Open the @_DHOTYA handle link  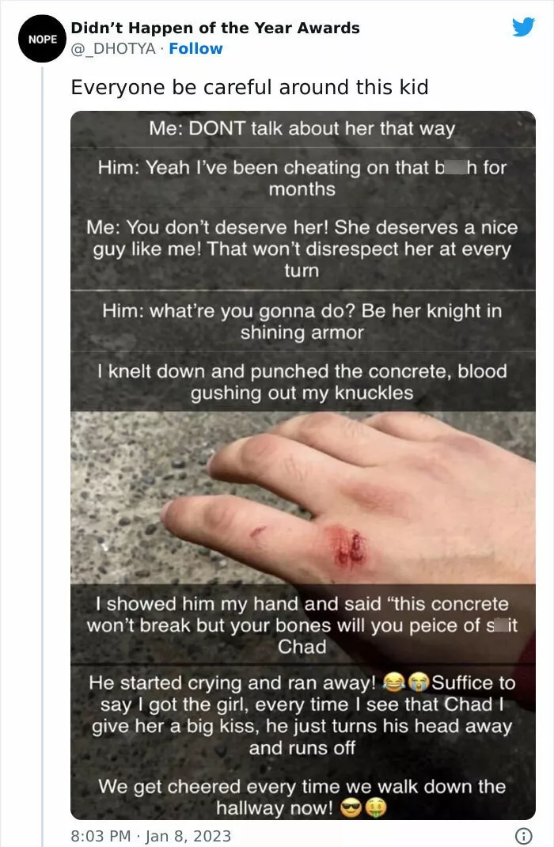[x=113, y=48]
